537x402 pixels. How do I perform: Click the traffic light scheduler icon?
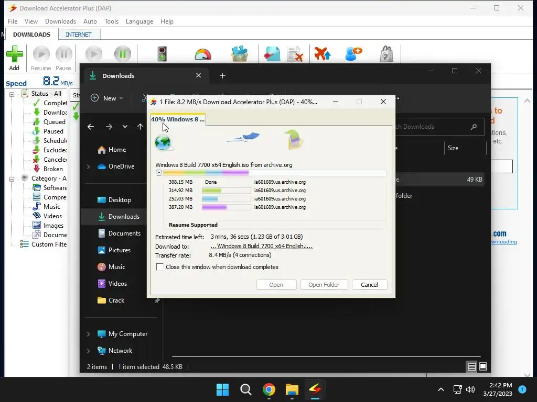tap(162, 54)
